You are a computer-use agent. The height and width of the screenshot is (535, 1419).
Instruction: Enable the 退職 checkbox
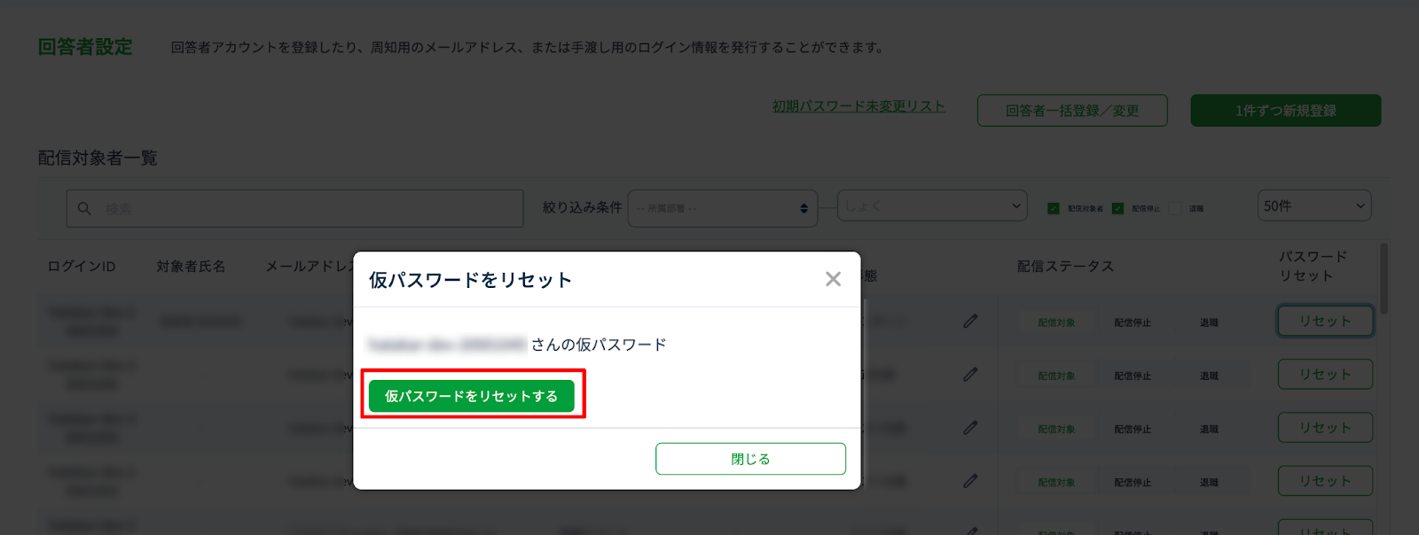coord(1175,208)
